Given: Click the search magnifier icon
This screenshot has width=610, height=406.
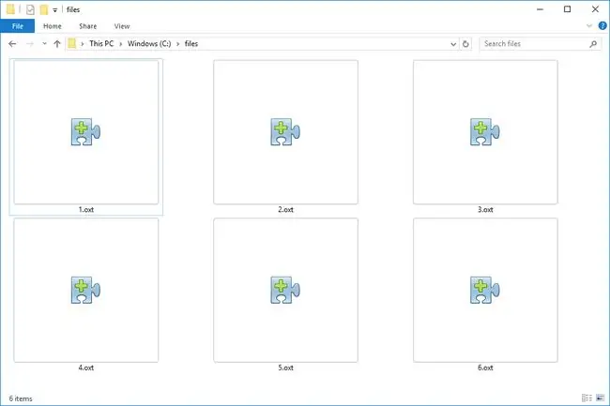Looking at the screenshot, I should click(x=593, y=44).
